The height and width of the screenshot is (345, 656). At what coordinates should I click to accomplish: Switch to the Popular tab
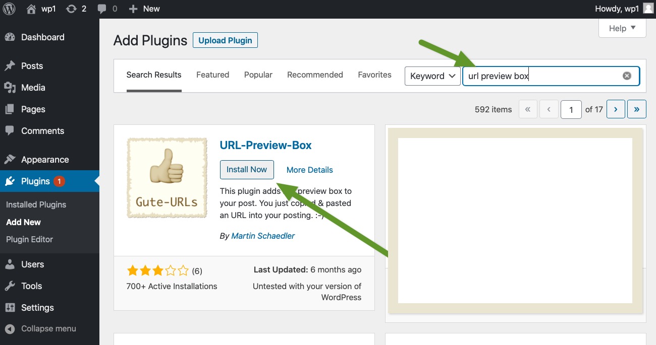point(258,75)
